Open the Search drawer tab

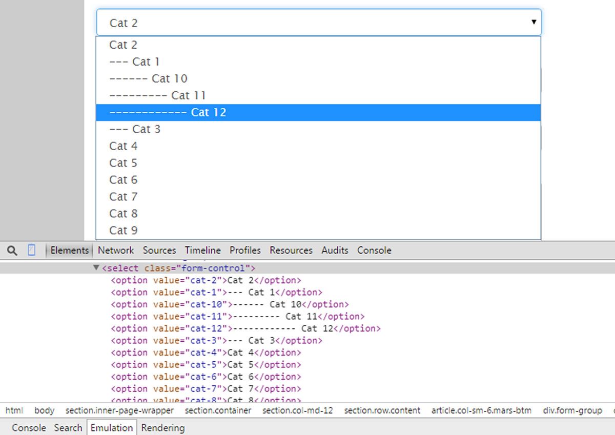click(x=68, y=428)
